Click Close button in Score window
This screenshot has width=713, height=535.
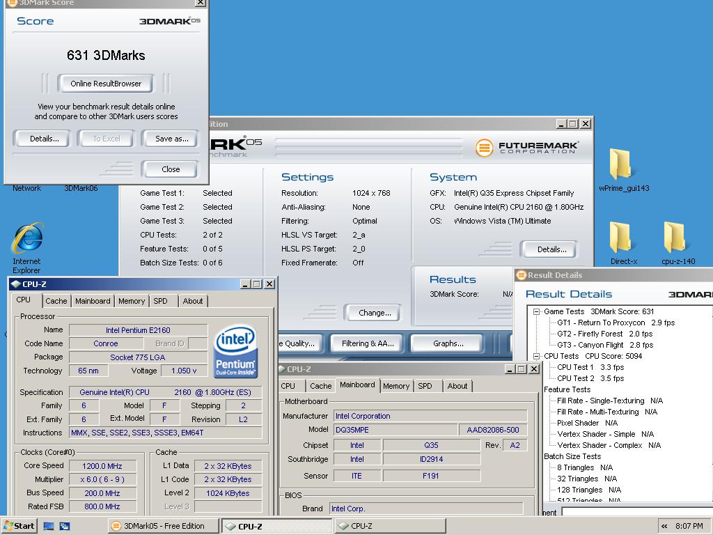(x=170, y=169)
